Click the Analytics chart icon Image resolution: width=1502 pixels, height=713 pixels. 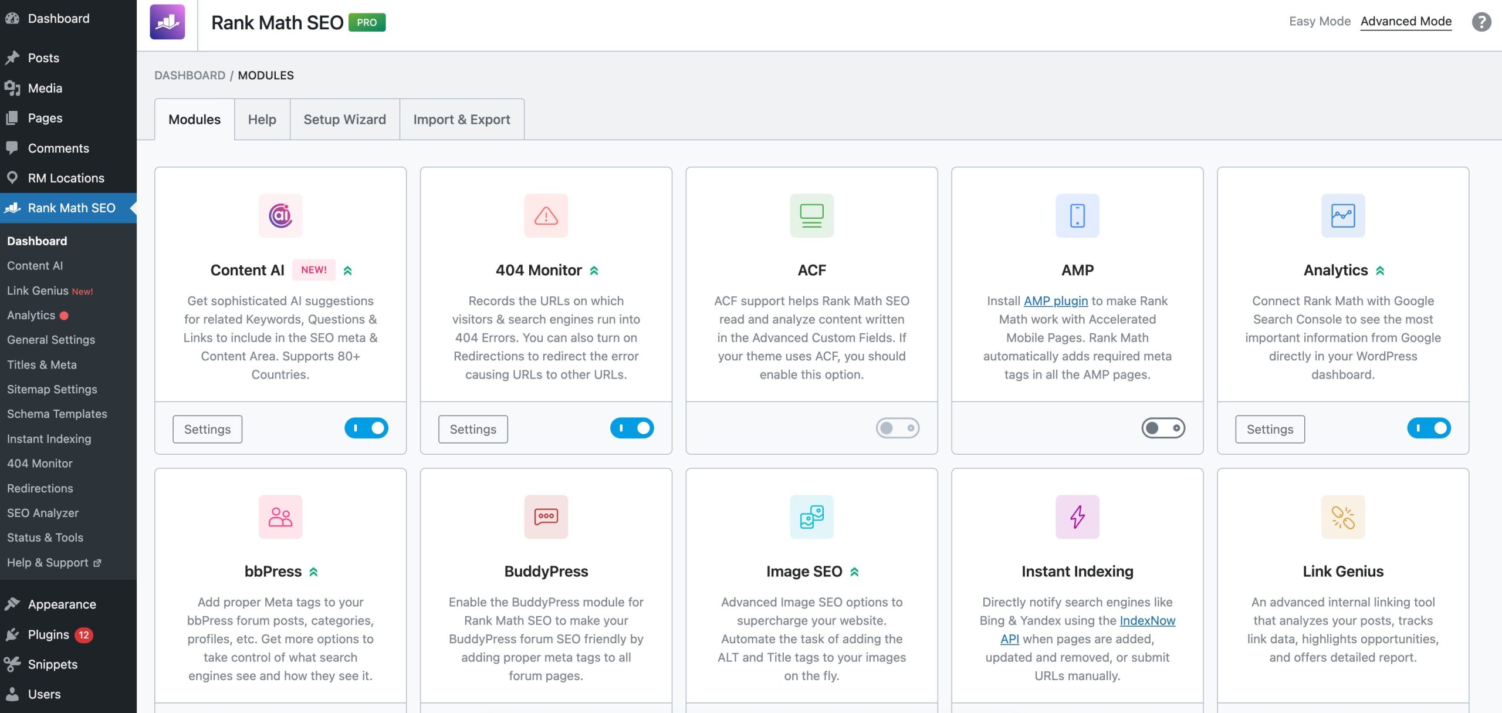coord(1344,215)
